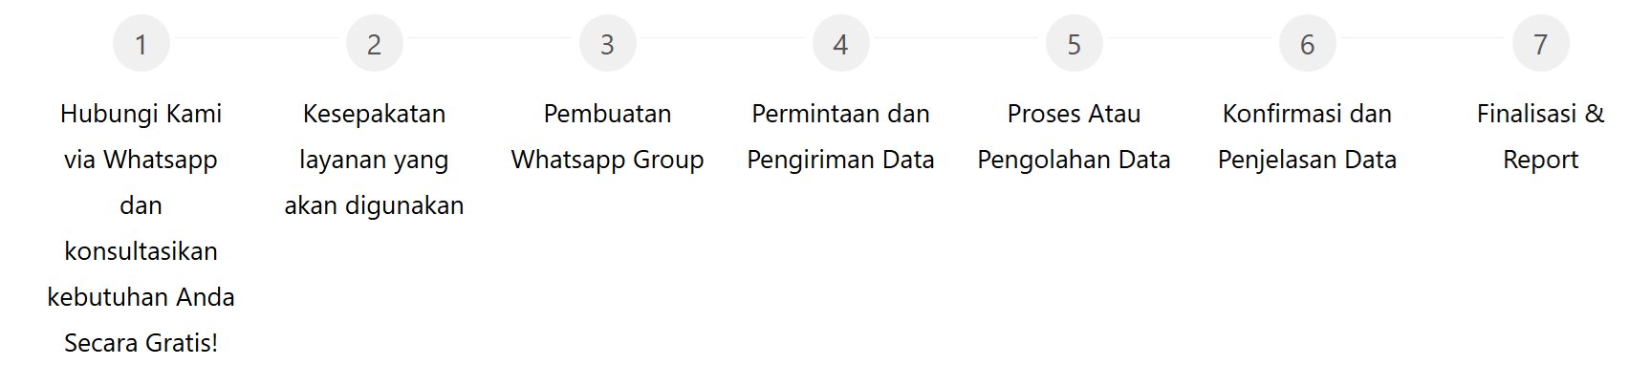Select the step 4 circle indicator

(x=841, y=43)
